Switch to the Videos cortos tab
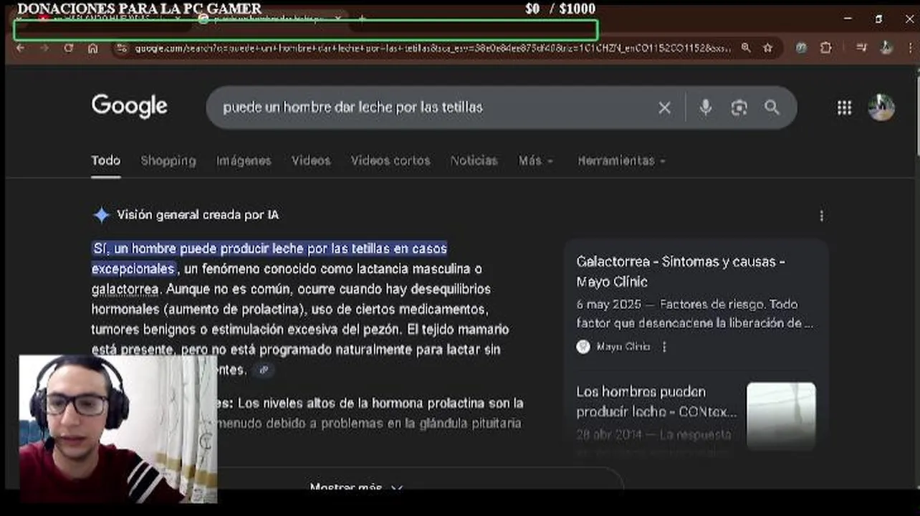Viewport: 920px width, 516px height. click(390, 161)
